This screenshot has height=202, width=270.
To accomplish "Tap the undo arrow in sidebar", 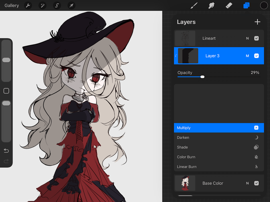I will (6, 151).
